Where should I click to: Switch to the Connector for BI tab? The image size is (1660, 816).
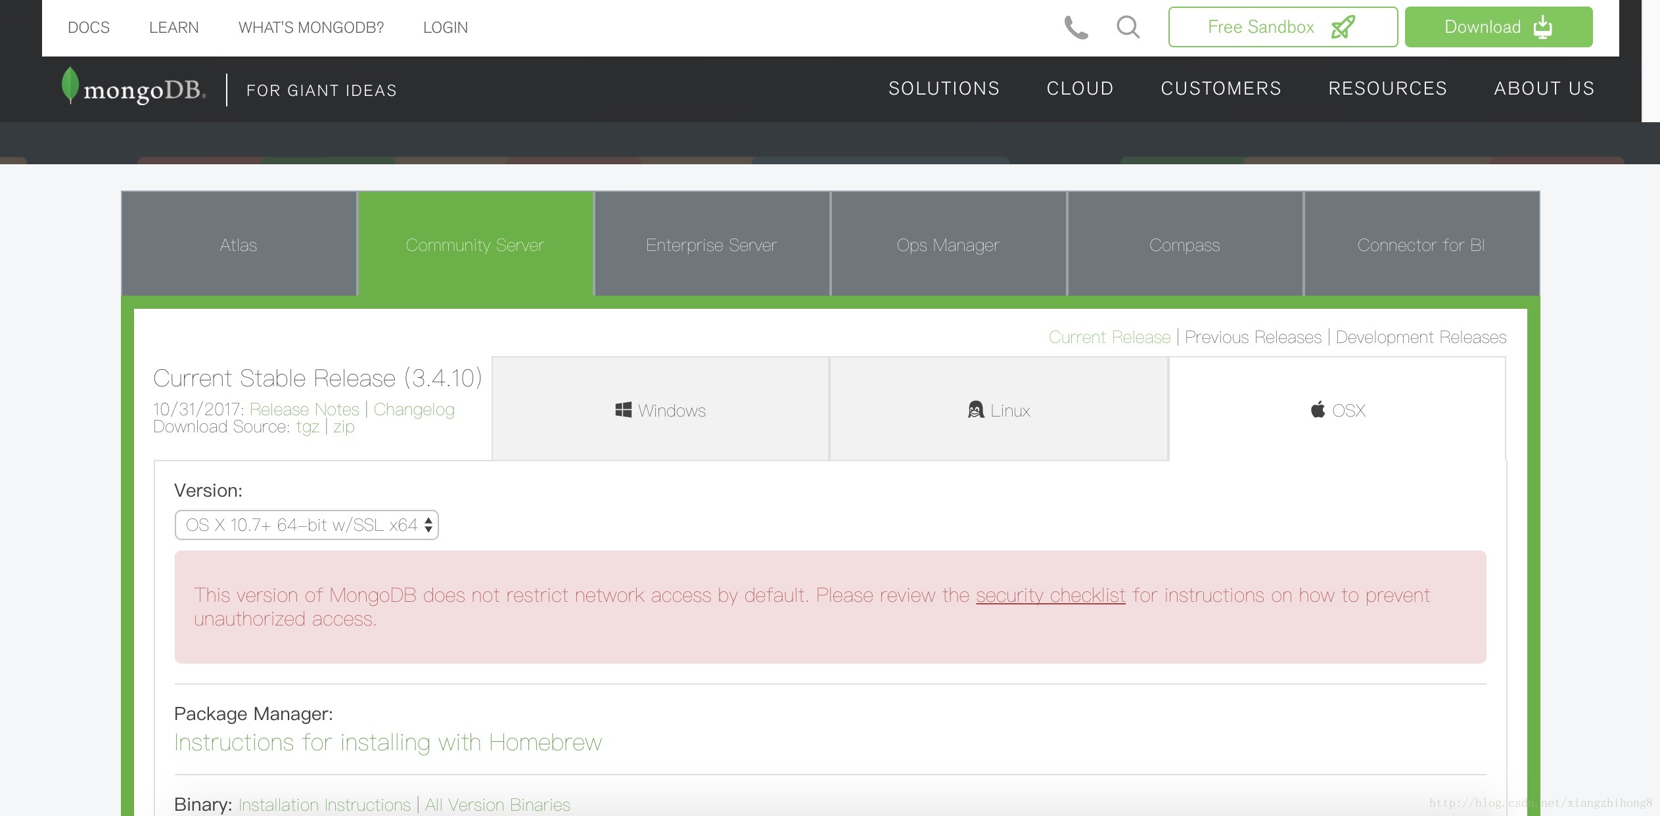(1421, 244)
